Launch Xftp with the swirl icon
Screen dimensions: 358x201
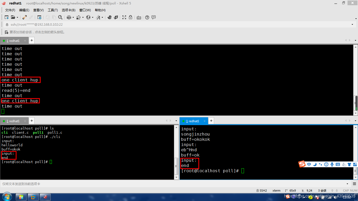coord(110,17)
